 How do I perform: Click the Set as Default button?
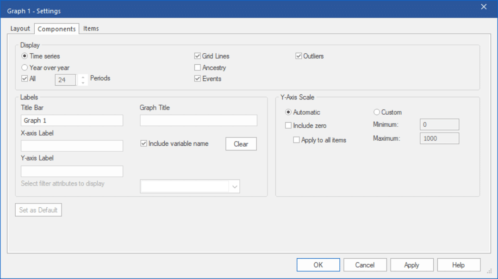click(38, 210)
